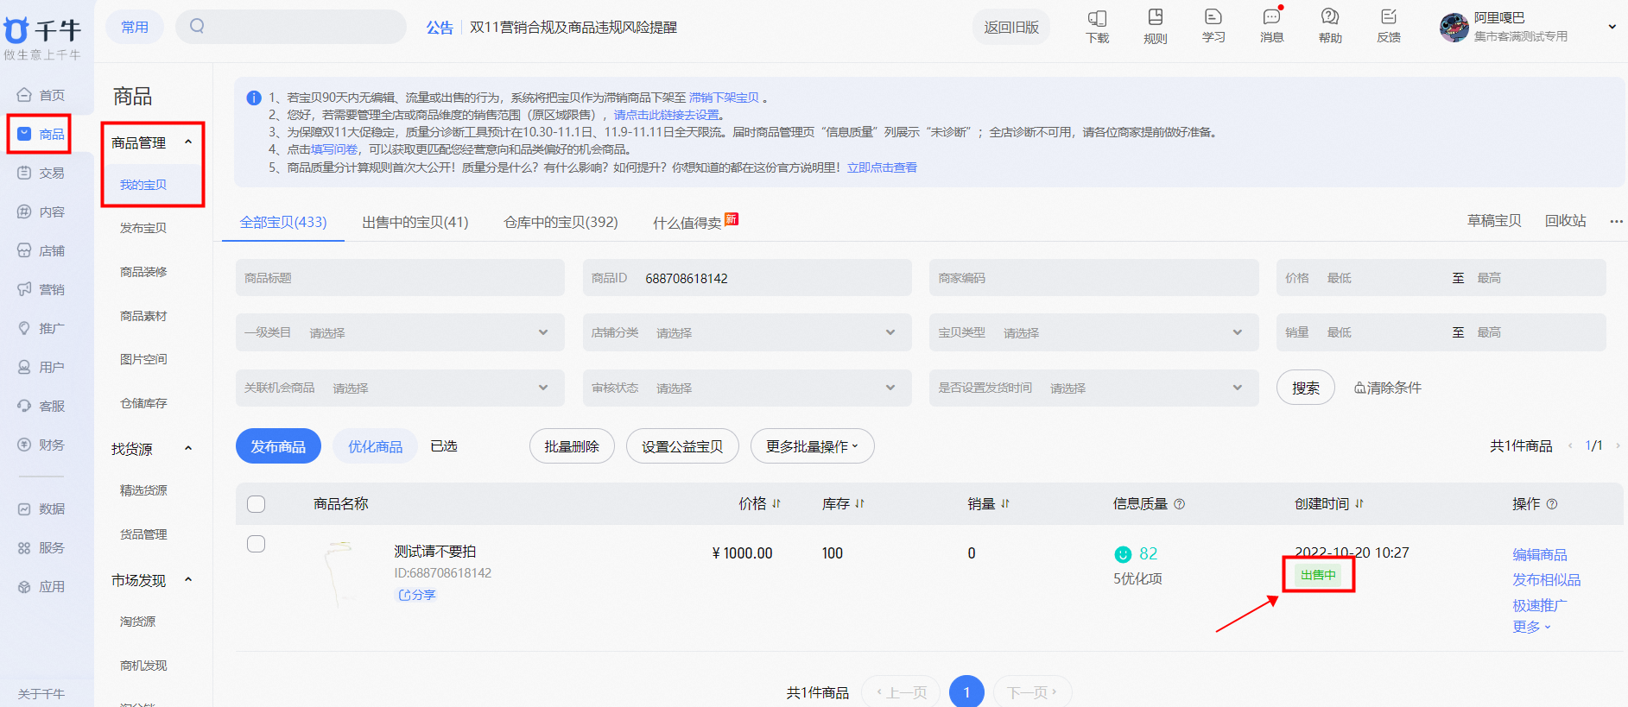Image resolution: width=1628 pixels, height=707 pixels.
Task: Open 内容 in the sidebar
Action: [x=41, y=211]
